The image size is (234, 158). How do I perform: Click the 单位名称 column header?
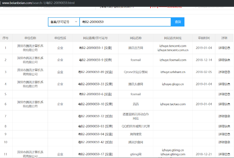pyautogui.click(x=30, y=38)
